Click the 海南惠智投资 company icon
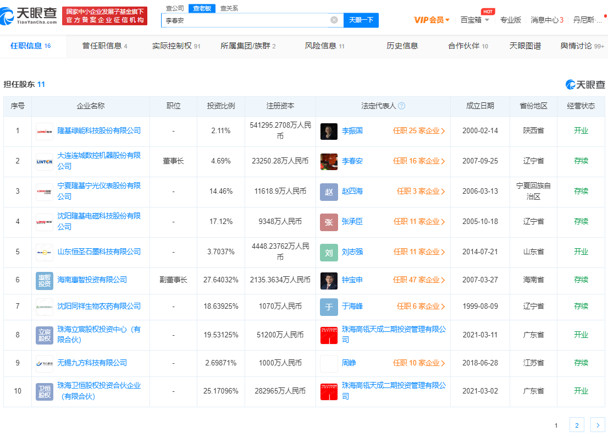 click(x=45, y=280)
